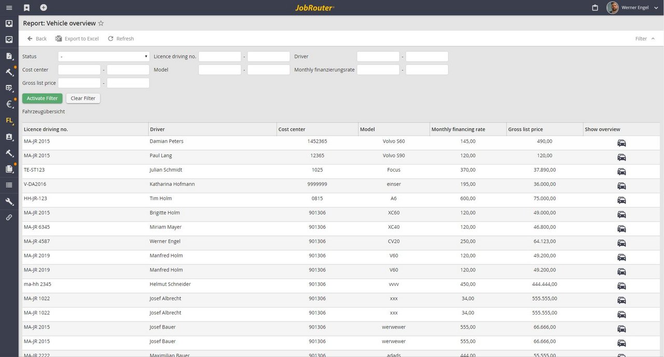The width and height of the screenshot is (664, 357).
Task: Go Back using the toolbar arrow
Action: coord(36,39)
